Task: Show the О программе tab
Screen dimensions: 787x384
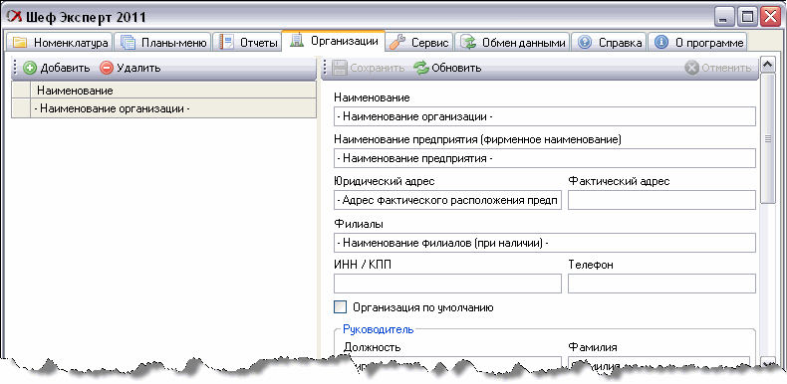Action: pyautogui.click(x=698, y=43)
